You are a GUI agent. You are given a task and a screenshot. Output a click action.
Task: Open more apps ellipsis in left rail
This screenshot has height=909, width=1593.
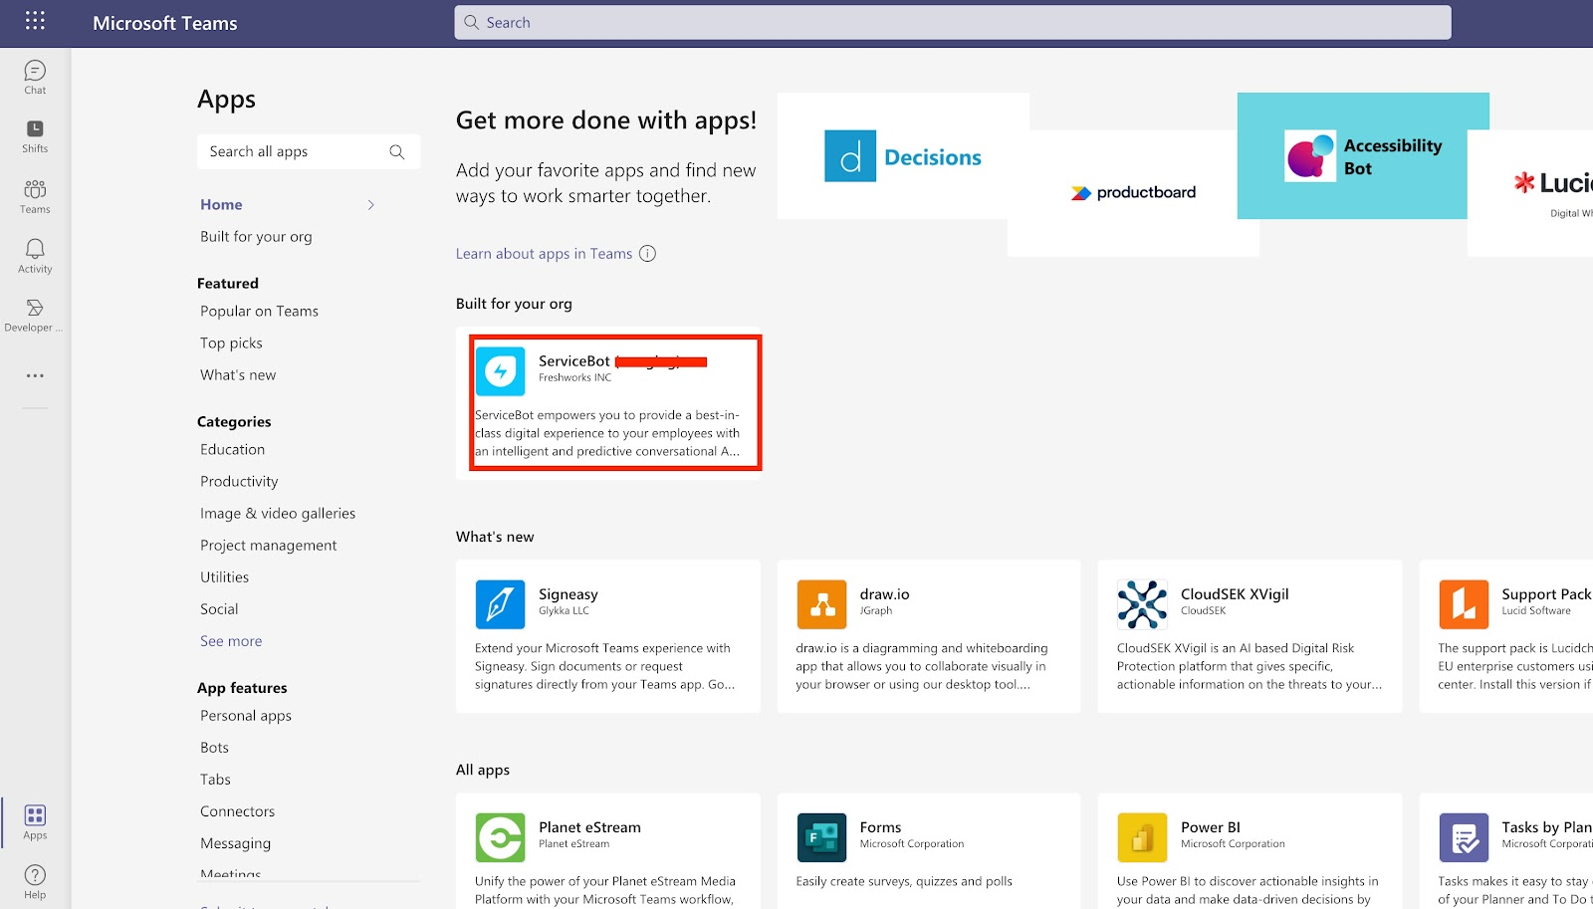click(35, 376)
